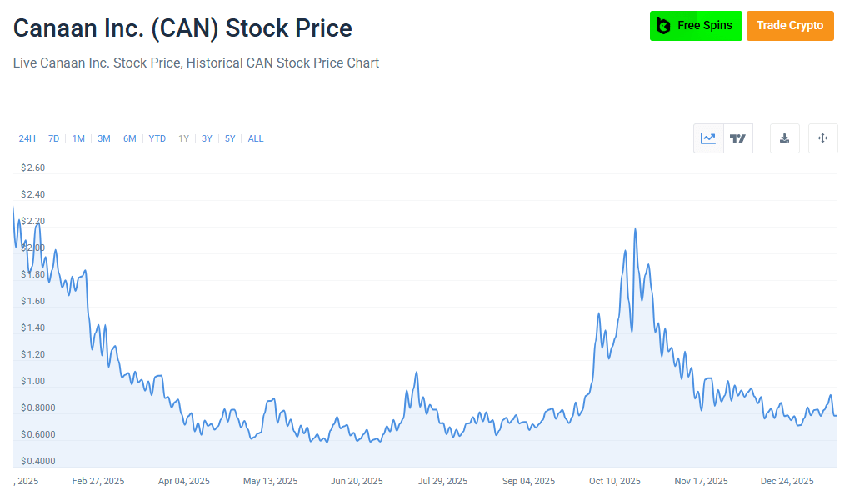View the 3Y price history
The image size is (850, 501).
206,138
